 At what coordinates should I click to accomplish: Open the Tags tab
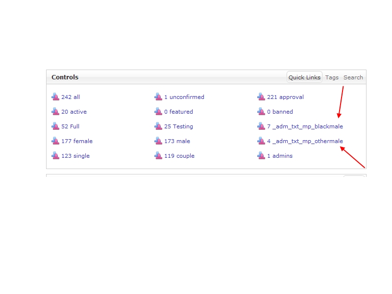332,77
